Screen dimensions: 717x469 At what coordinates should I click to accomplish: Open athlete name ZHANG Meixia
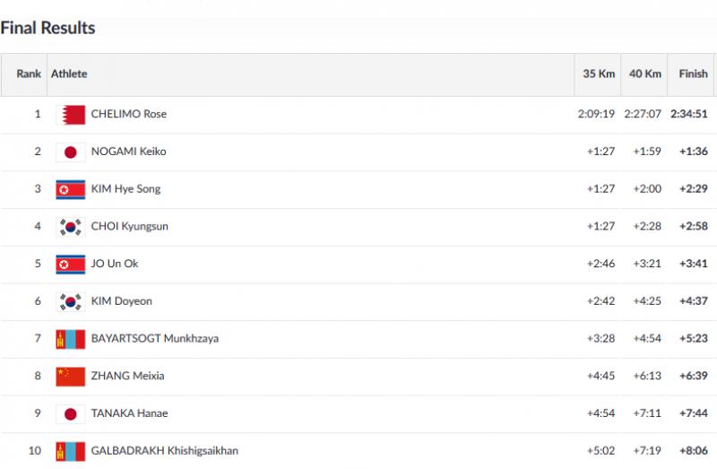click(127, 376)
